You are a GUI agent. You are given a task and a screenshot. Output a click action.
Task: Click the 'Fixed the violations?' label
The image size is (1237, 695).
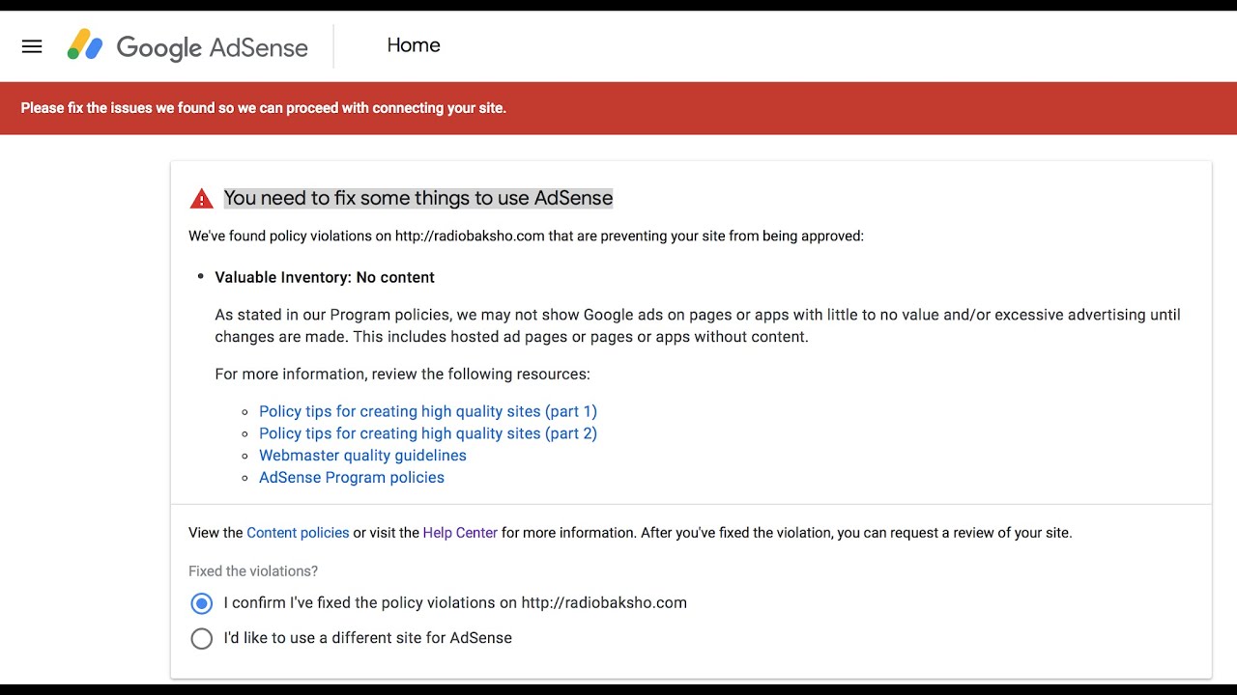253,571
